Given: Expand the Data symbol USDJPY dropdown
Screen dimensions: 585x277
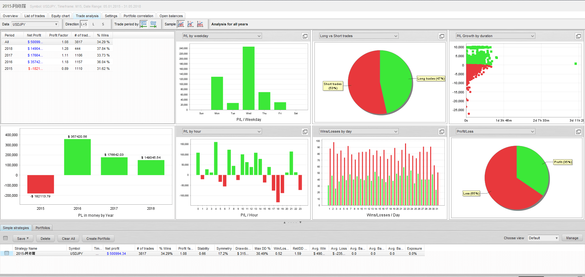Looking at the screenshot, I should 35,24.
